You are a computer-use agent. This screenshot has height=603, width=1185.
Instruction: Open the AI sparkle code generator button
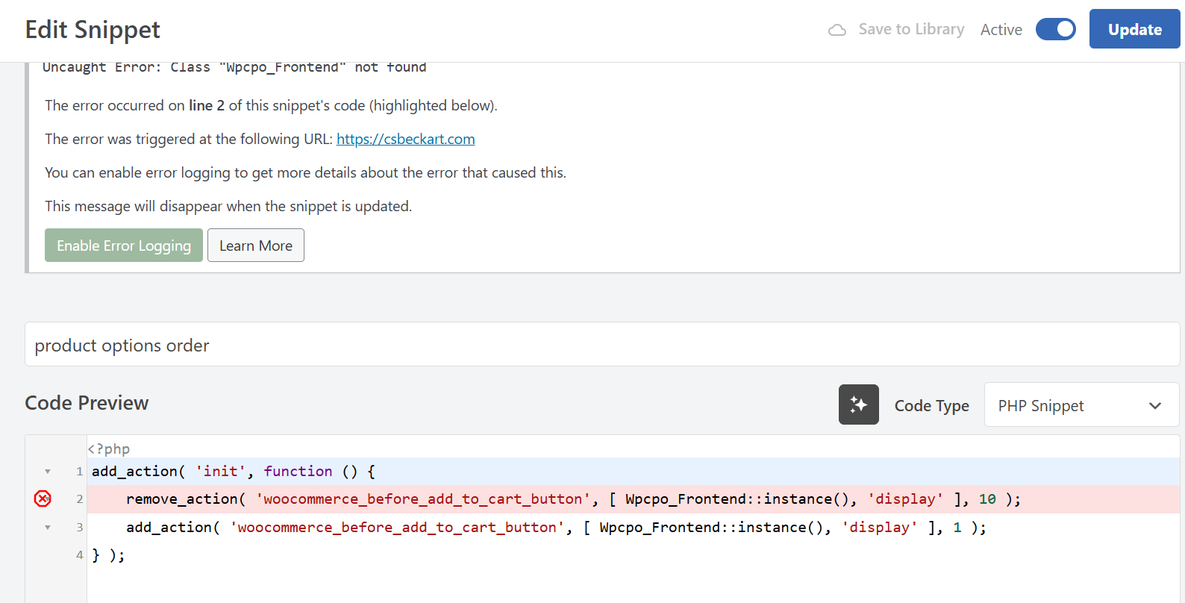pos(859,404)
